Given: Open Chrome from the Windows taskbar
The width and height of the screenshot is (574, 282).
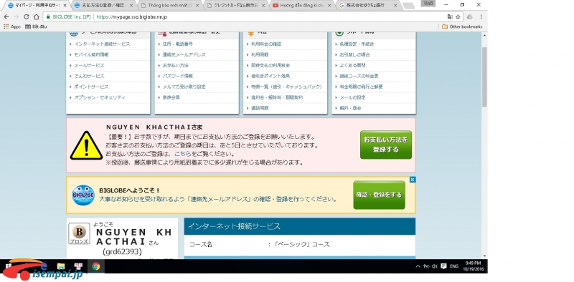Looking at the screenshot, I should pos(96,266).
